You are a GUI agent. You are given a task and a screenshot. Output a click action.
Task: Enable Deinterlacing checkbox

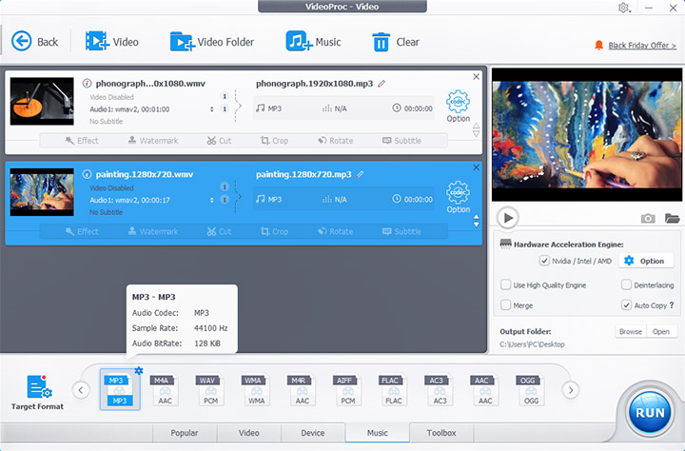point(626,284)
